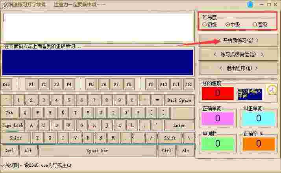The width and height of the screenshot is (281, 173).
Task: Click the number 0 virtual key
Action: click(132, 100)
